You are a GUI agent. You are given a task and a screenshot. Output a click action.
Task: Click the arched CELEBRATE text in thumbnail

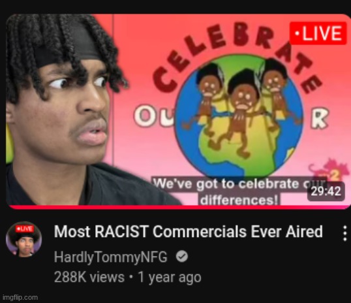(237, 56)
